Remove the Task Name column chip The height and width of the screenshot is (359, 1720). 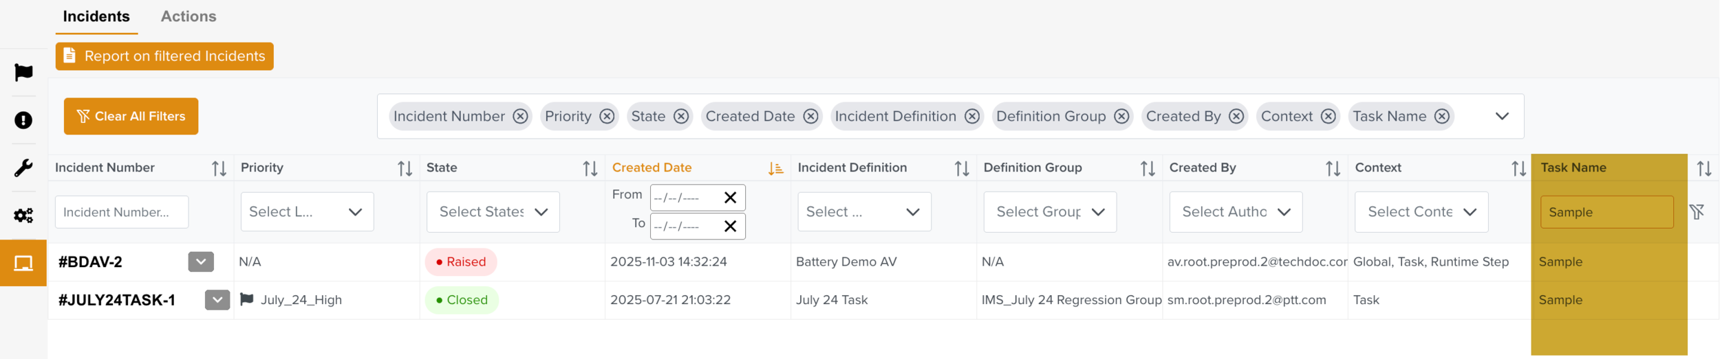tap(1442, 117)
